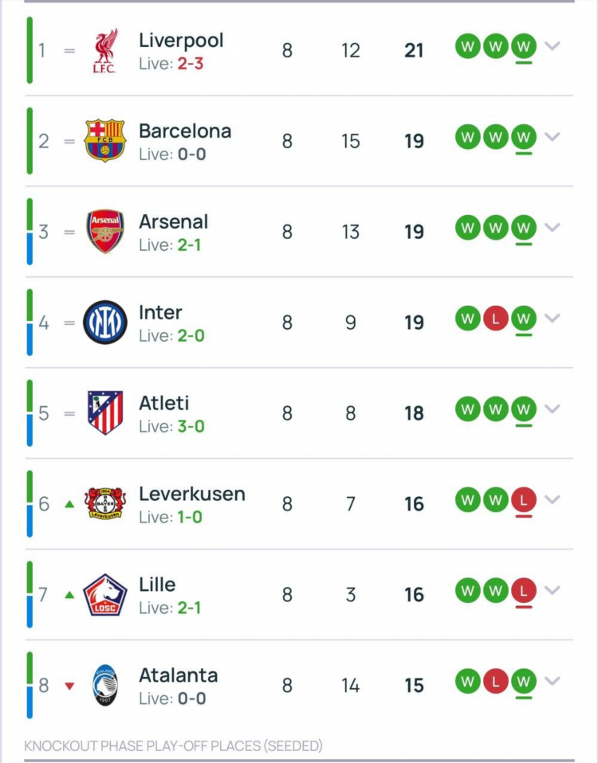Click the Barcelona club crest

click(105, 141)
